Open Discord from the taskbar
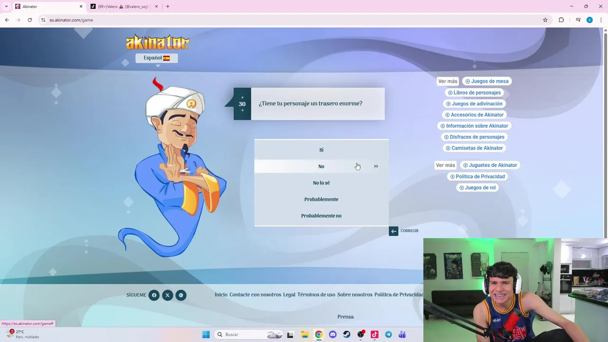The width and height of the screenshot is (608, 342). (332, 335)
